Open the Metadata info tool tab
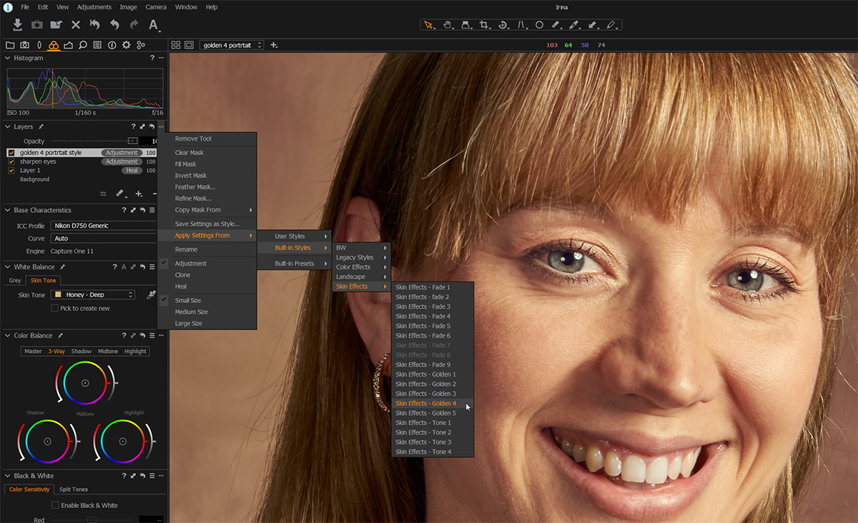This screenshot has height=523, width=858. point(112,45)
